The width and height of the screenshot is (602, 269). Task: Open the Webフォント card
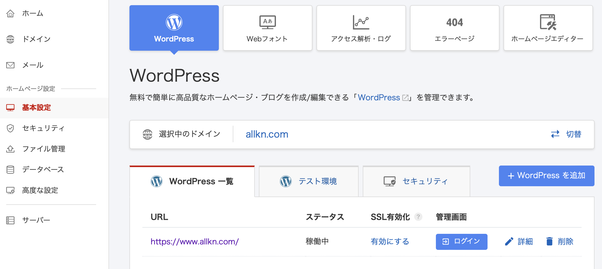(268, 28)
